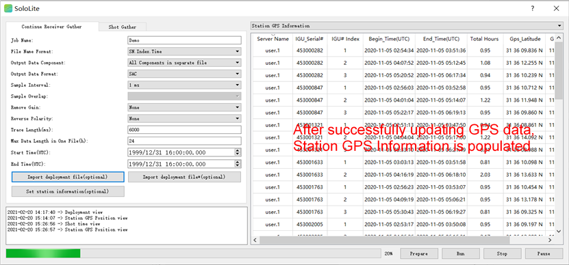
Task: Open the Output Data Format combo box
Action: click(x=184, y=74)
